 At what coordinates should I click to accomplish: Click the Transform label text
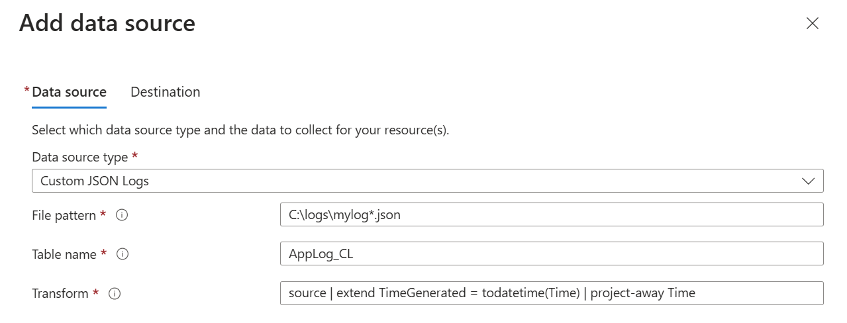click(x=60, y=293)
